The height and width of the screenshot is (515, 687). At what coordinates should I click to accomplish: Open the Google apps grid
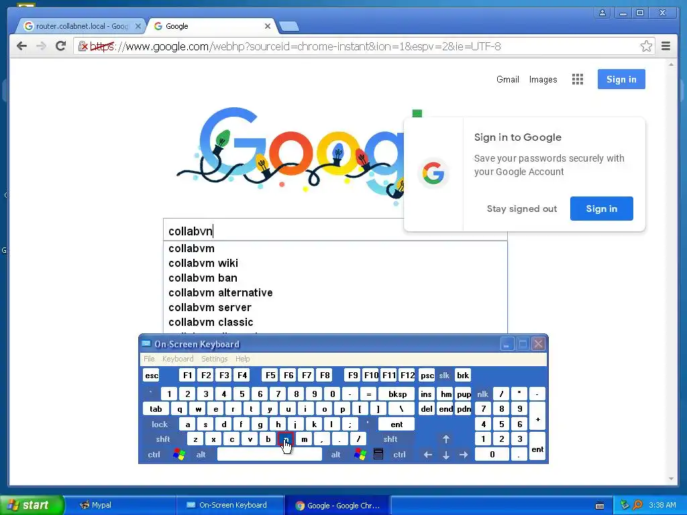(578, 79)
